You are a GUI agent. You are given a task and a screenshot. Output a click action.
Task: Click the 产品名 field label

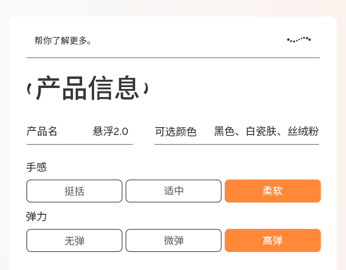coord(42,132)
